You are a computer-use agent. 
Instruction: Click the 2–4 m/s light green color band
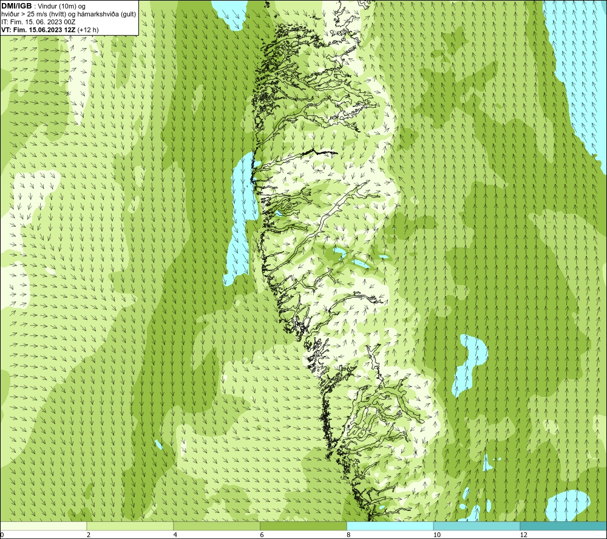130,526
